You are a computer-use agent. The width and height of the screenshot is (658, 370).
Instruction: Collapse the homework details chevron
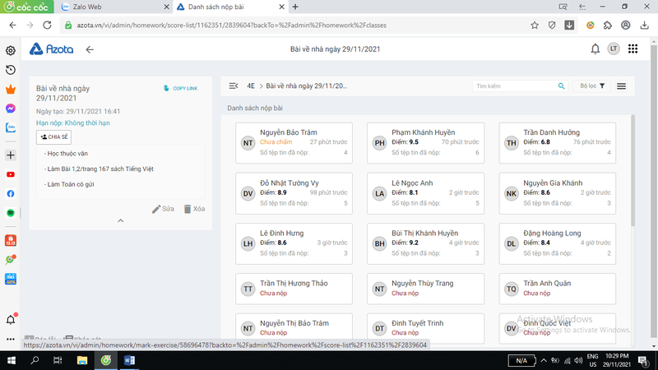coord(120,220)
